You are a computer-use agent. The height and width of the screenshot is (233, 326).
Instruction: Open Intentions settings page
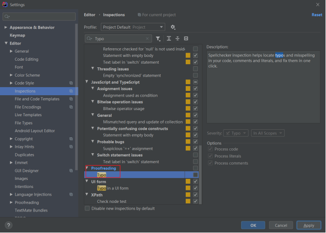pos(24,187)
